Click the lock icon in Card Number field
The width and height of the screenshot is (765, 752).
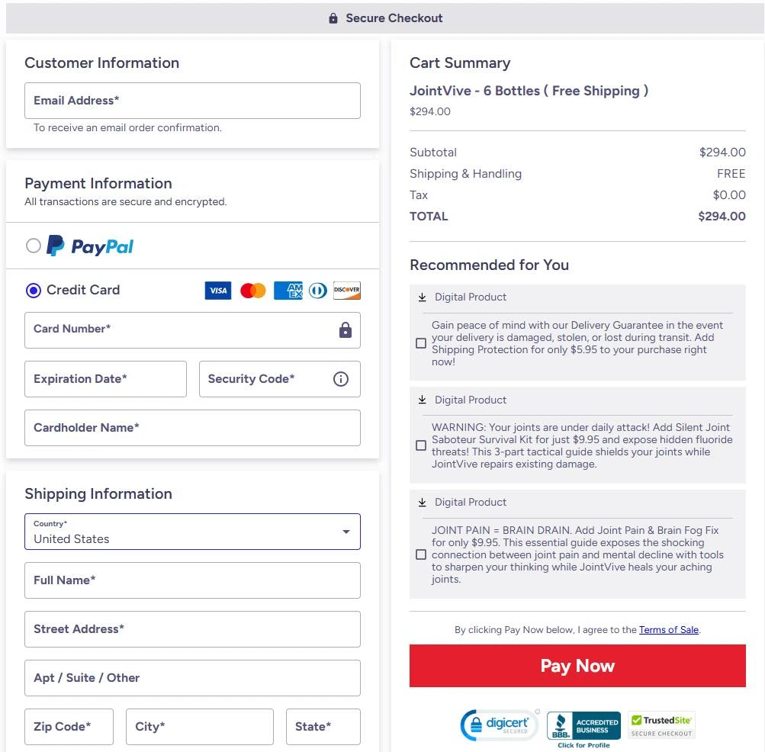coord(346,330)
